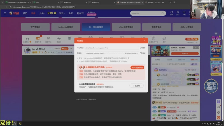
Task: Click user 开摆778 in fan ranking
Action: pyautogui.click(x=159, y=80)
